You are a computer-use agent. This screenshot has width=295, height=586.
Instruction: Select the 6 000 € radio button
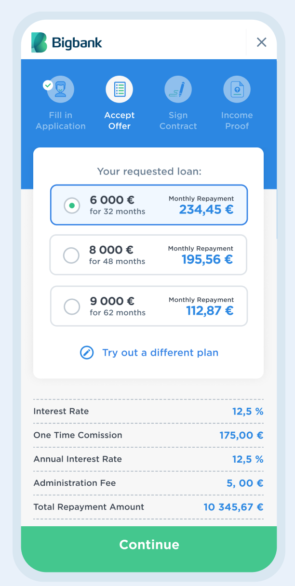coord(72,205)
